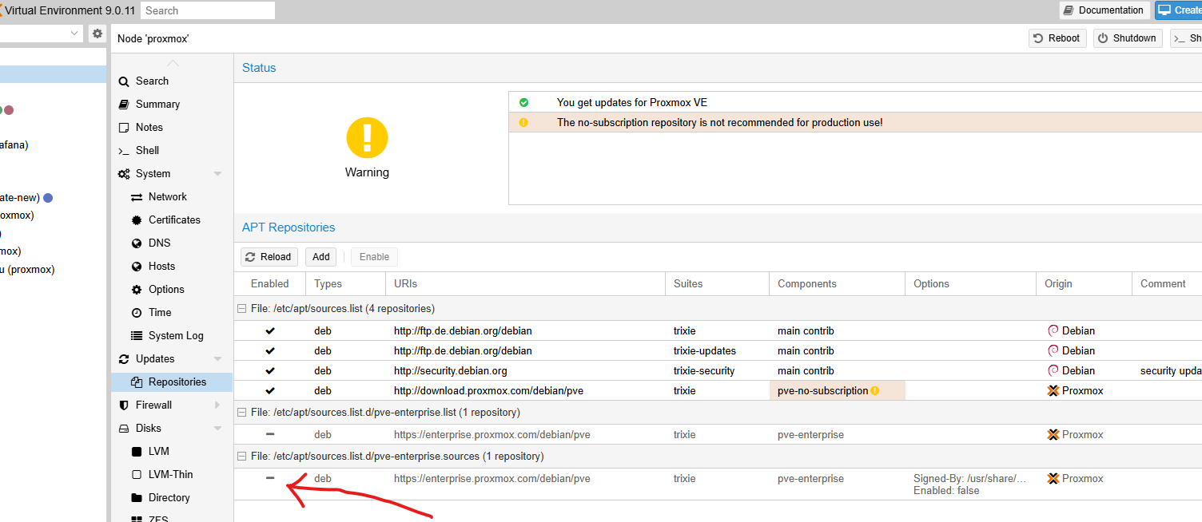Screen dimensions: 1202x522
Task: Click the gear settings icon
Action: pyautogui.click(x=98, y=34)
